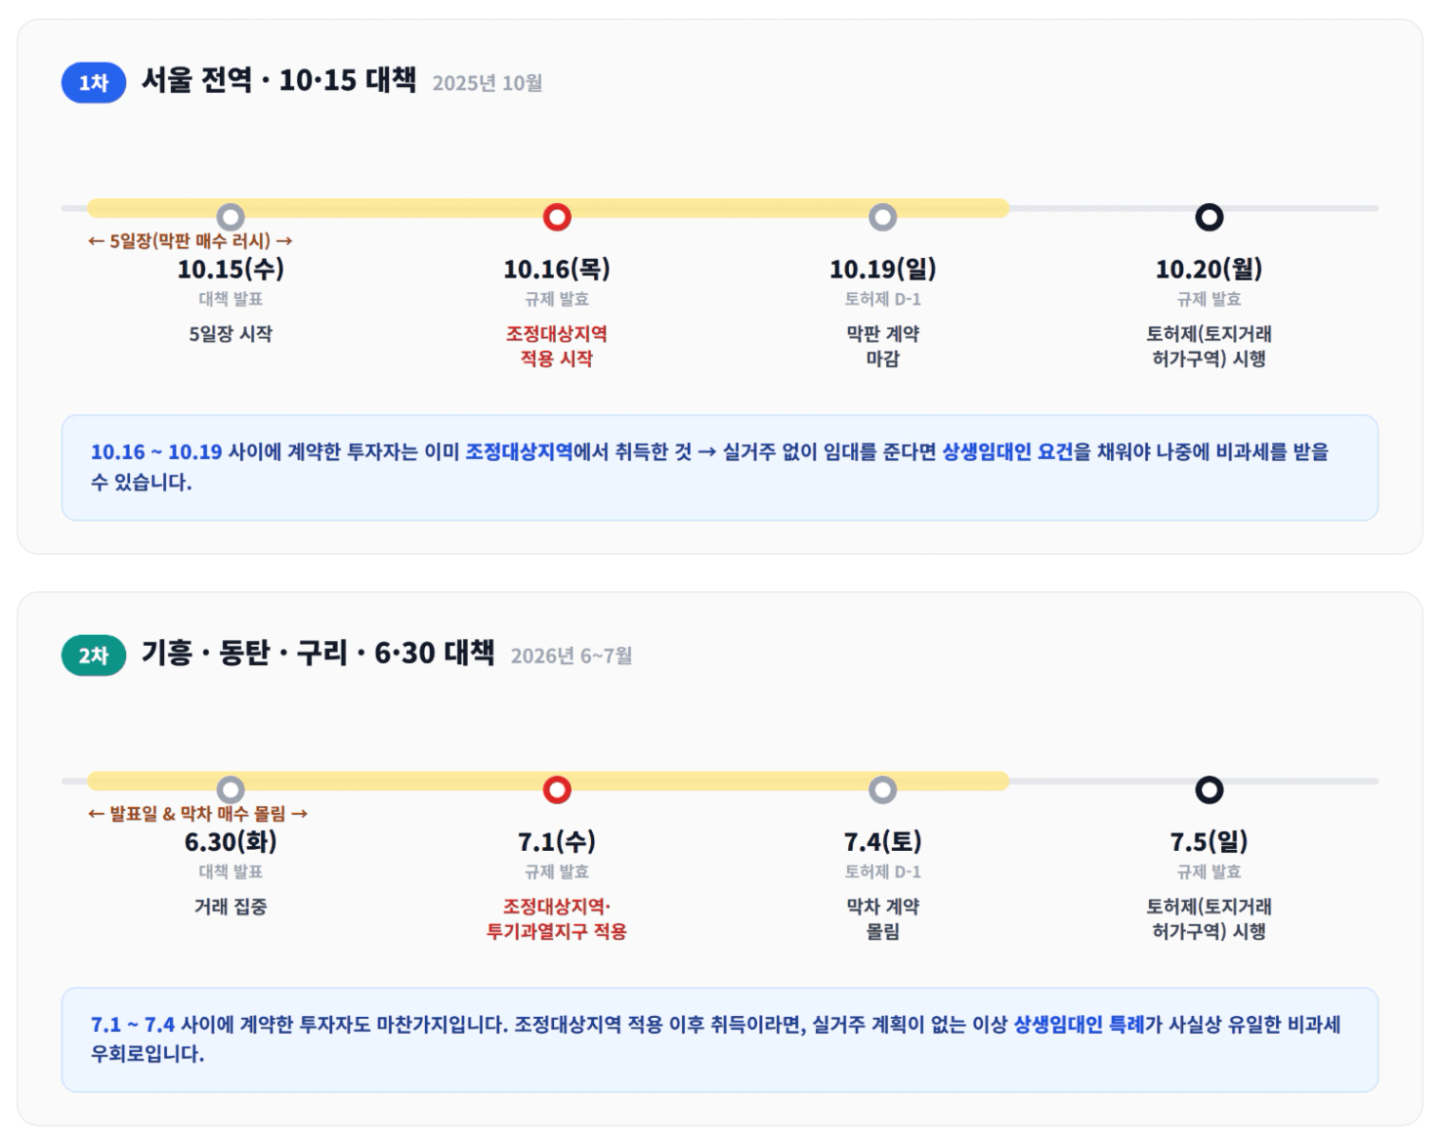Select the 10.15(수) gray timeline marker
Viewport: 1443px width, 1144px height.
coord(231,217)
